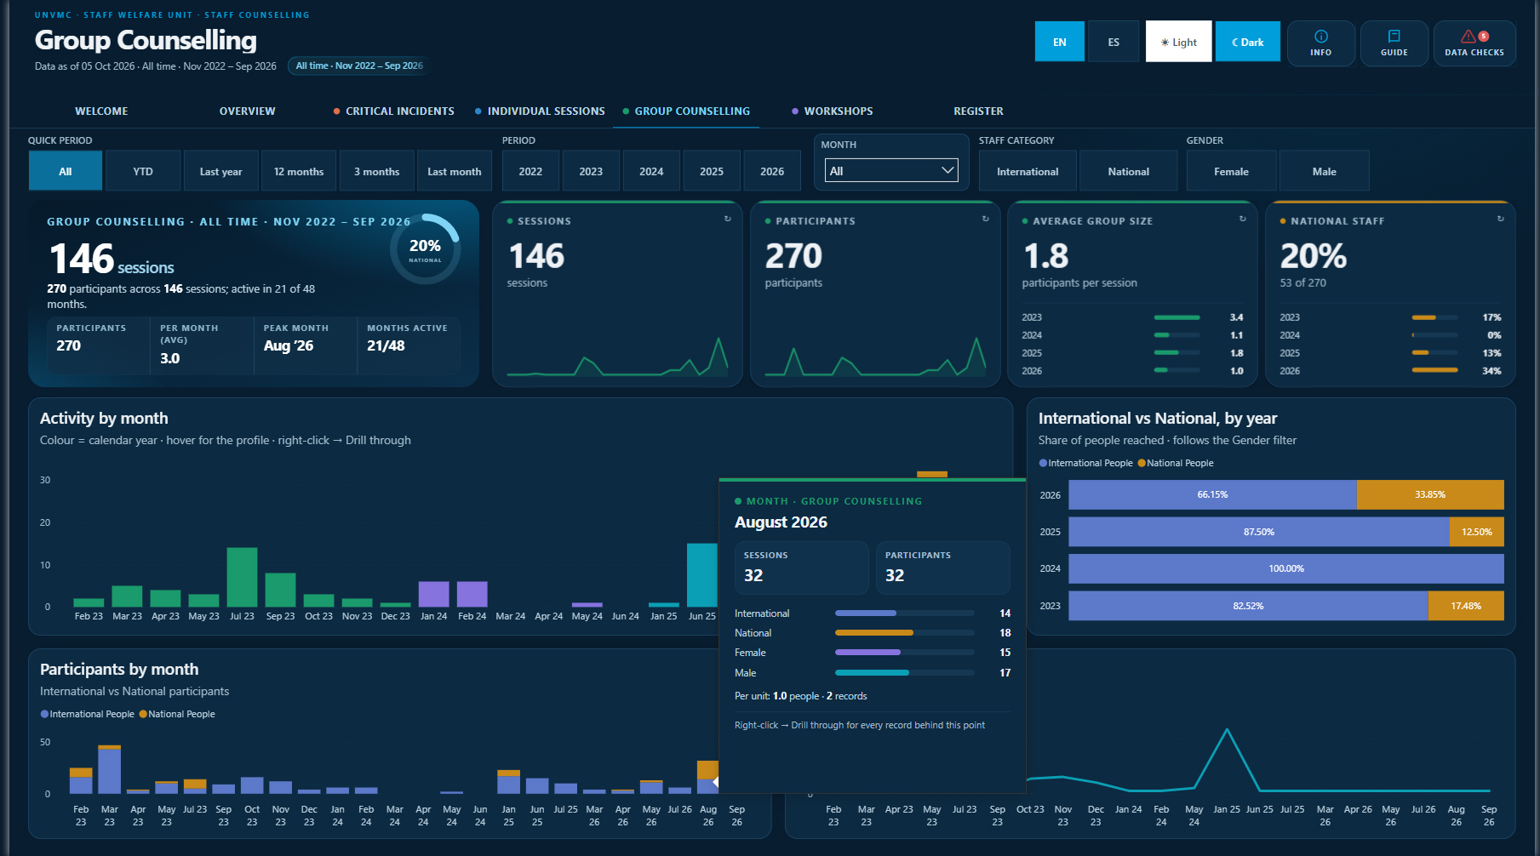The width and height of the screenshot is (1540, 856).
Task: Click Jul 23 bar in Activity chart
Action: pyautogui.click(x=242, y=577)
